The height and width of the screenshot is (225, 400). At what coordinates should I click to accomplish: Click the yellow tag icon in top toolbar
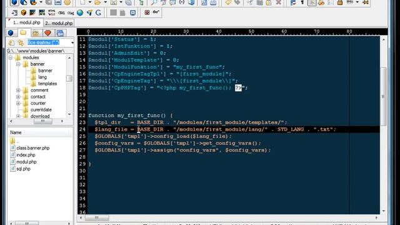tap(228, 2)
